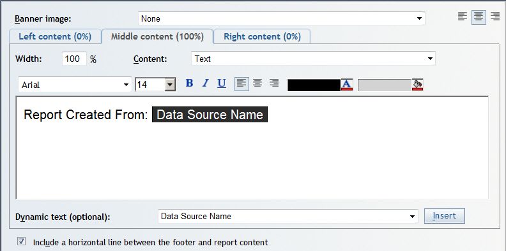This screenshot has width=506, height=251.
Task: Open the Banner image dropdown
Action: 281,18
